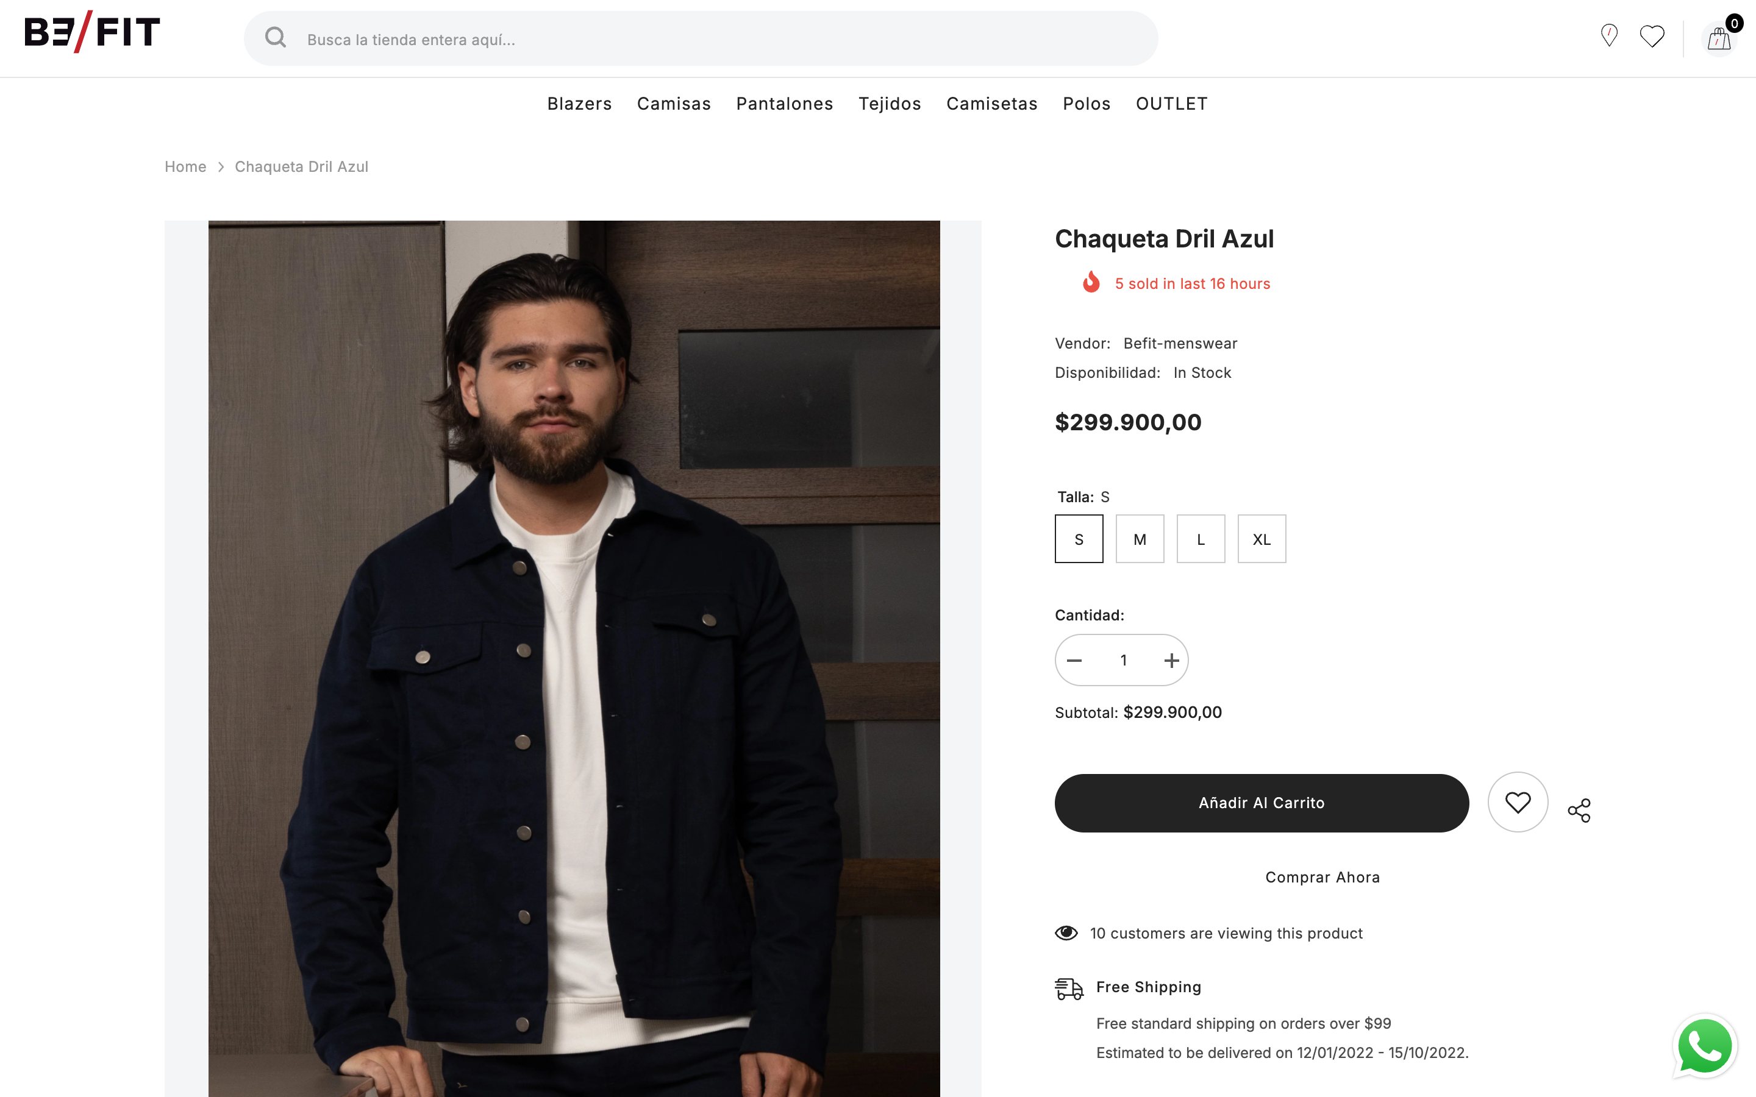Increase quantity with the plus stepper
Image resolution: width=1756 pixels, height=1097 pixels.
pyautogui.click(x=1171, y=659)
